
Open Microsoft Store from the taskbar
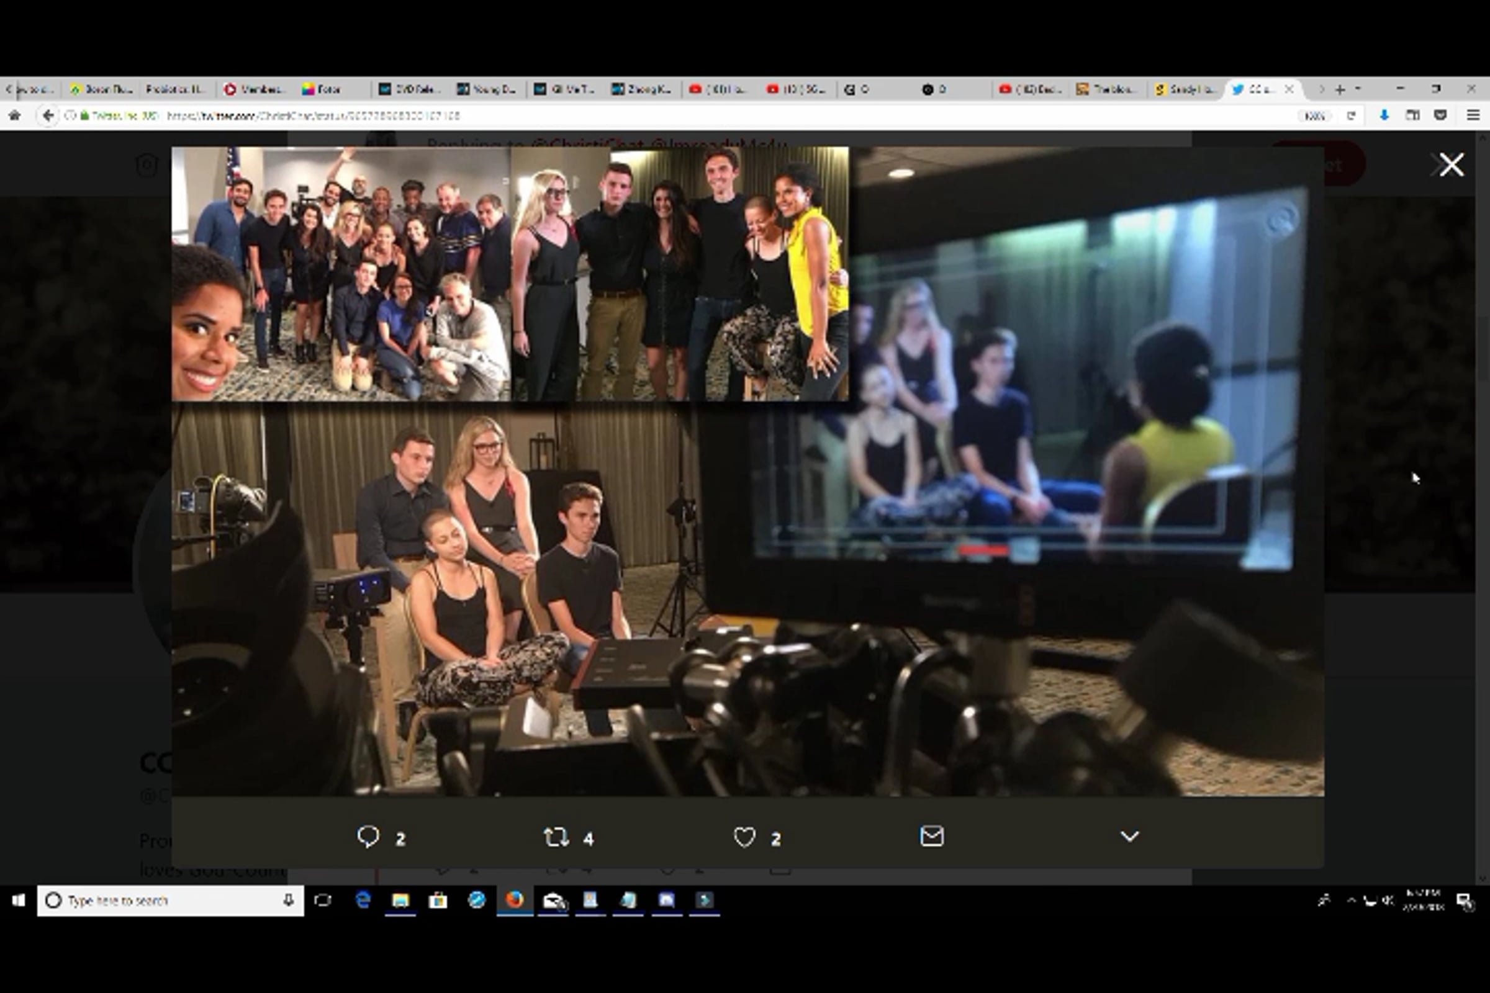click(438, 900)
